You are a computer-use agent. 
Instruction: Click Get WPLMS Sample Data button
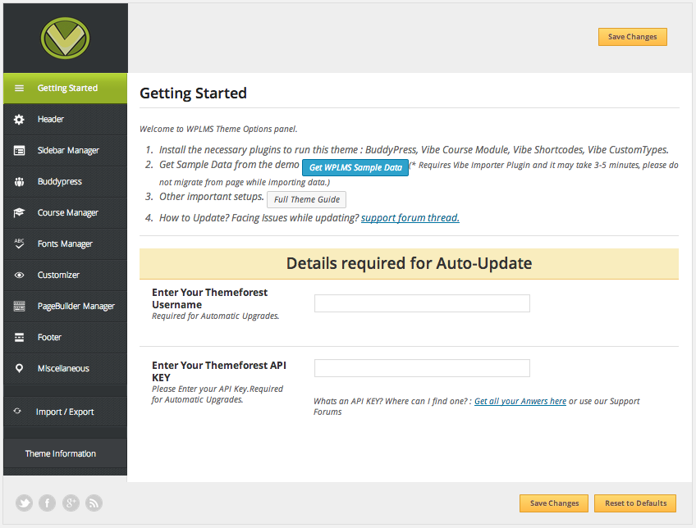(355, 167)
